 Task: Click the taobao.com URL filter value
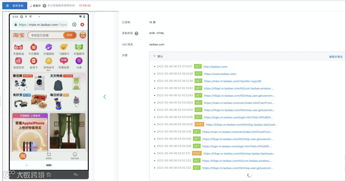tap(157, 45)
